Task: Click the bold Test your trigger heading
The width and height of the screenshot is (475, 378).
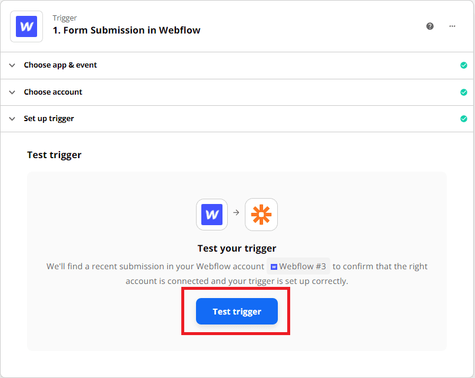Action: pyautogui.click(x=237, y=248)
